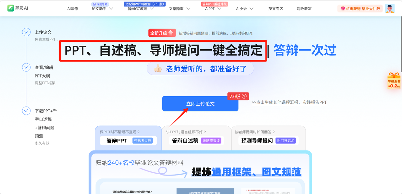Click the 笔灵AI logo icon
Image resolution: width=402 pixels, height=194 pixels.
(x=11, y=8)
